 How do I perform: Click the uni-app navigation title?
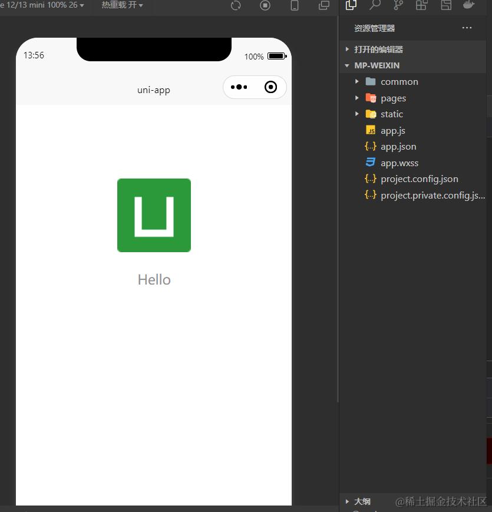click(x=153, y=90)
